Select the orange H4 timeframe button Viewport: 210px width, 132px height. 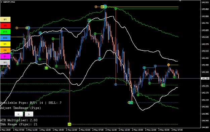5,50
